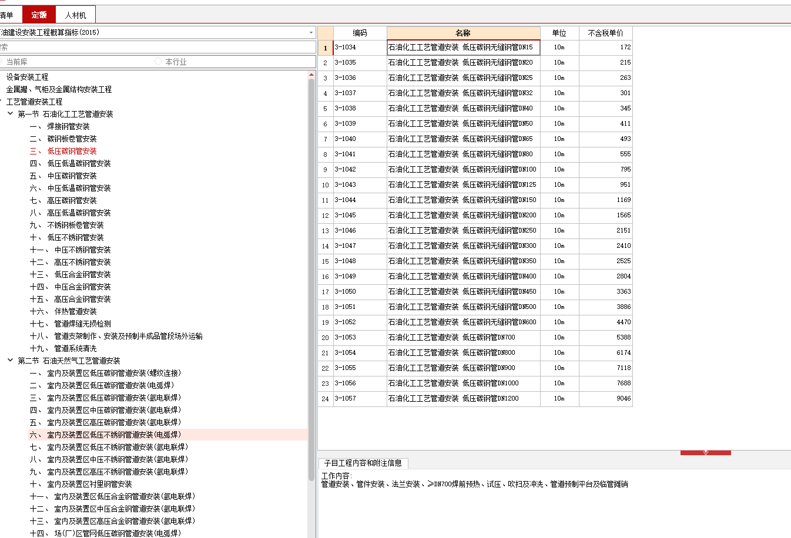Viewport: 791px width, 538px height.
Task: Click unit cell 10m in row 3-1050
Action: [559, 291]
